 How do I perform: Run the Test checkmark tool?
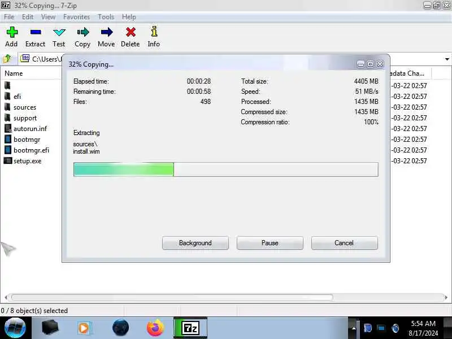click(59, 32)
